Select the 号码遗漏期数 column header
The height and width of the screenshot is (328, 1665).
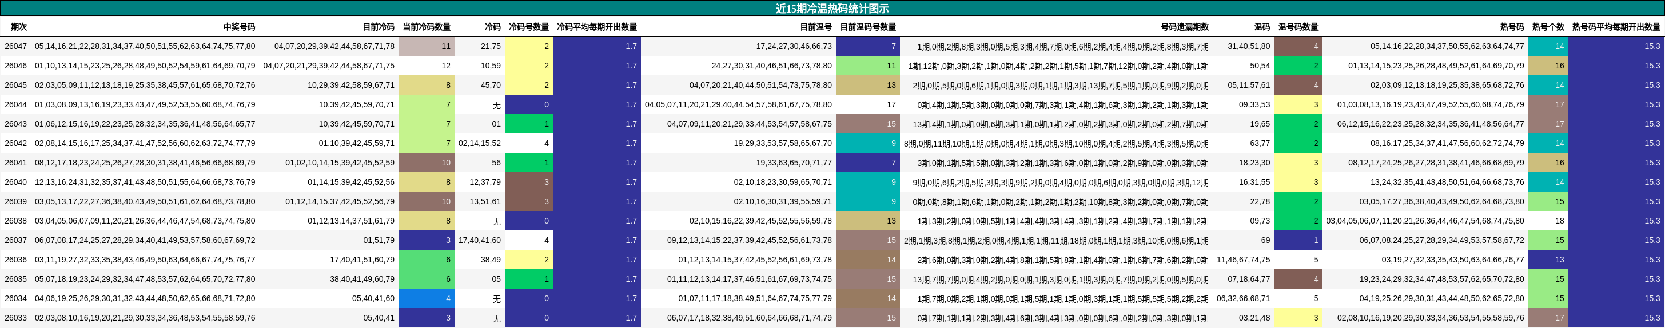coord(1184,27)
